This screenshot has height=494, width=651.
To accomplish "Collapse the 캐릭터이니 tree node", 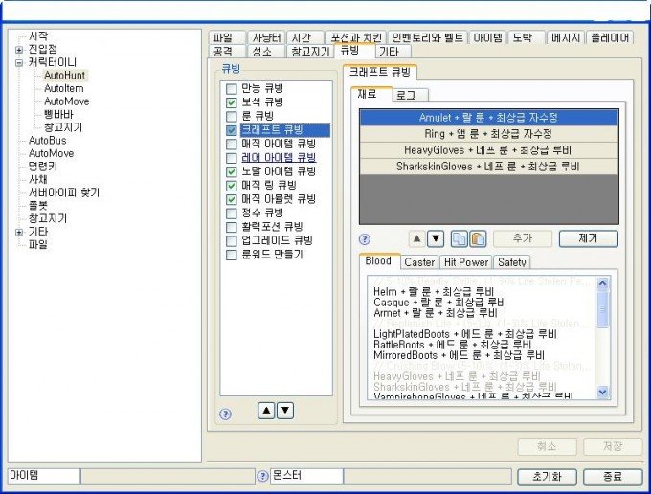I will [19, 63].
